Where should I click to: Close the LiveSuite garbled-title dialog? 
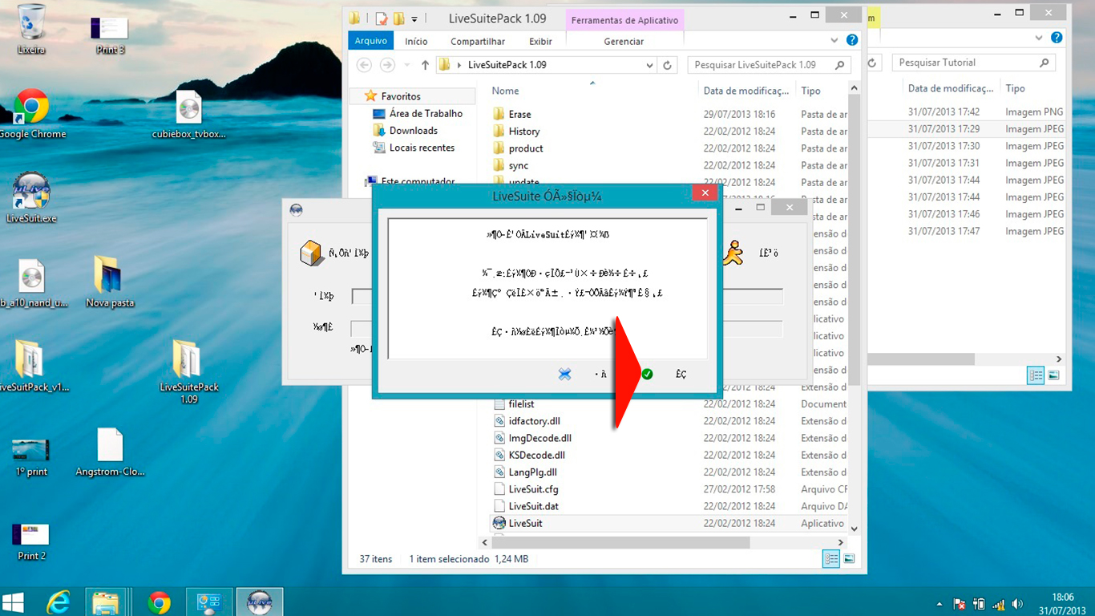pos(705,193)
